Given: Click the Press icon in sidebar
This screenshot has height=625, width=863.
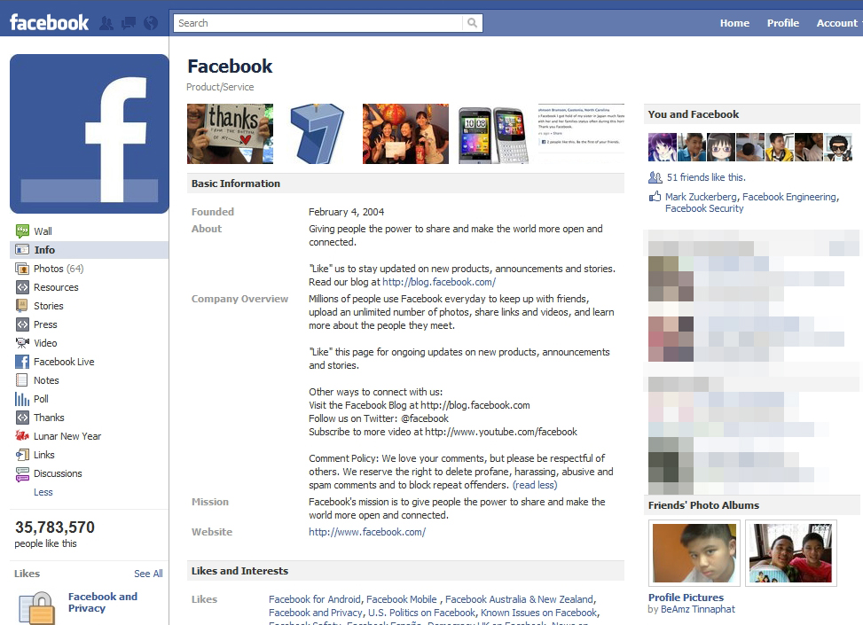Looking at the screenshot, I should coord(22,324).
